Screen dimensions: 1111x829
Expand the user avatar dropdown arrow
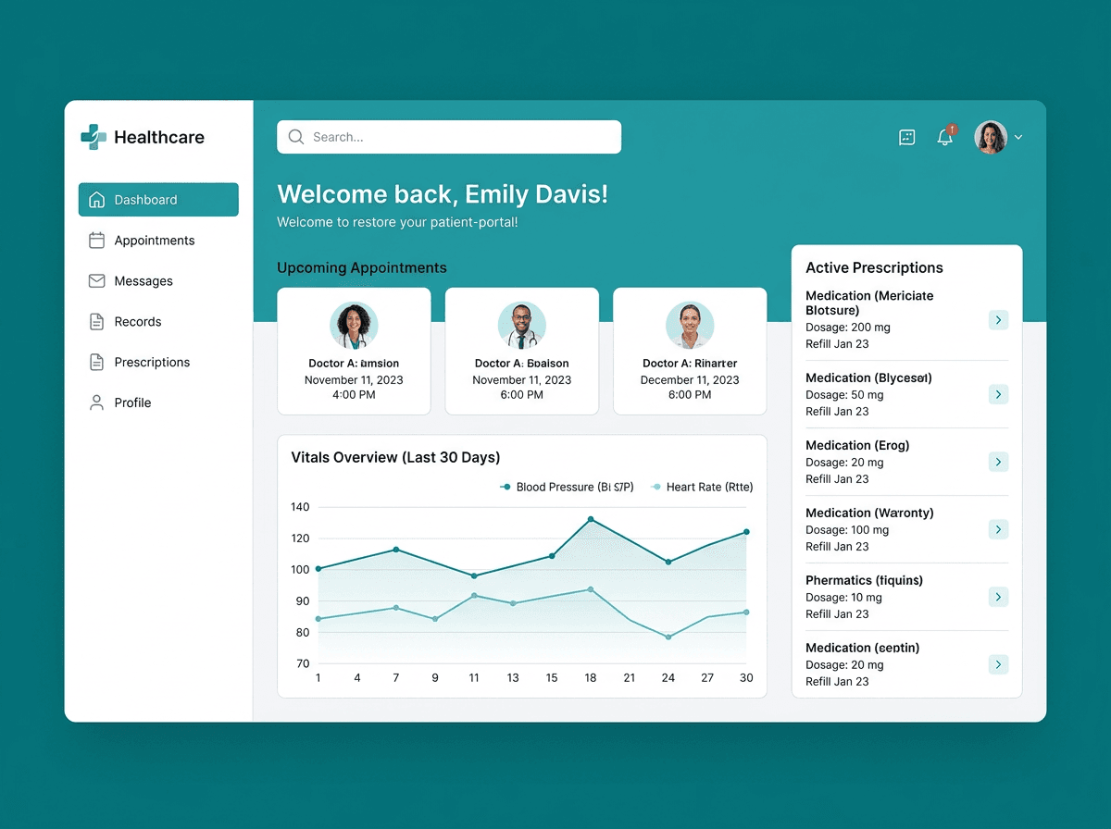[x=1018, y=137]
